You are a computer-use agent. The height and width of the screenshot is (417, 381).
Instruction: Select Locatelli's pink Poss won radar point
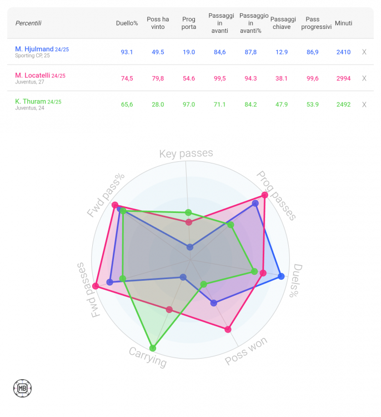[228, 330]
